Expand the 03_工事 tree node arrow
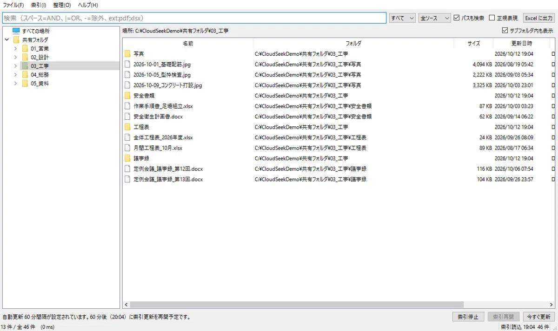Image resolution: width=558 pixels, height=331 pixels. (x=15, y=66)
